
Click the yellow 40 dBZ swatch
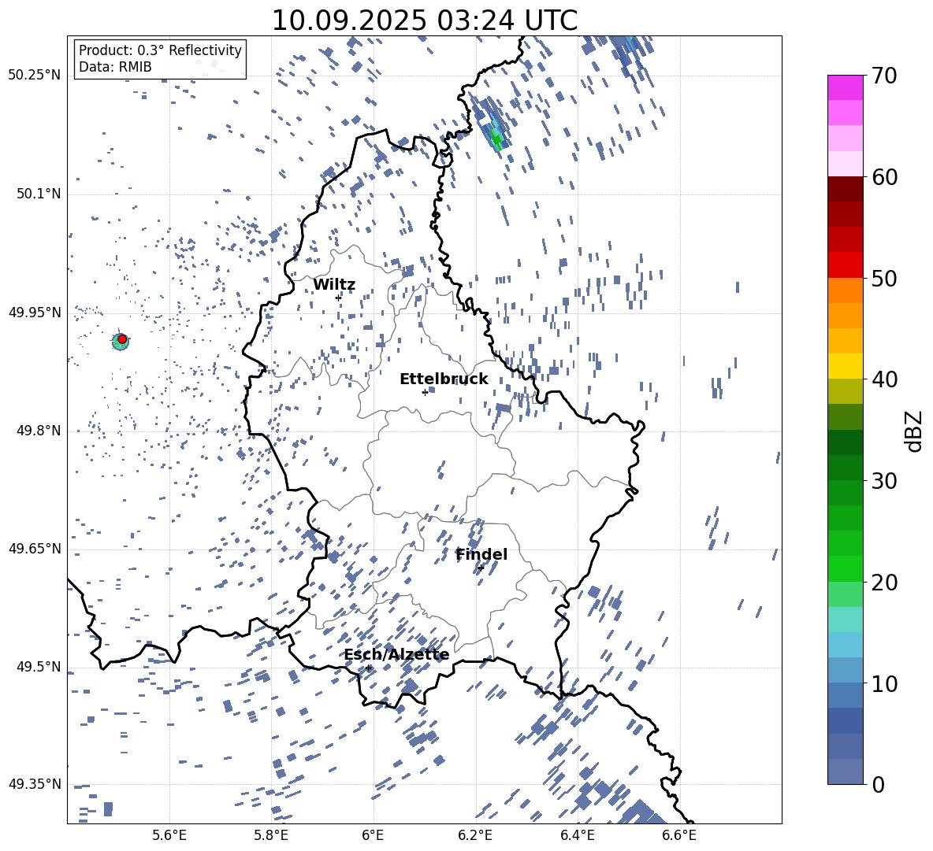846,366
